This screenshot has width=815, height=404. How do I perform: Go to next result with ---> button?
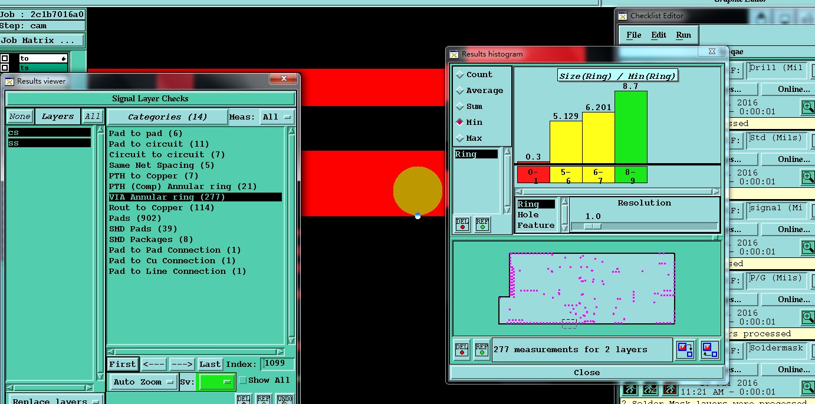coord(182,364)
